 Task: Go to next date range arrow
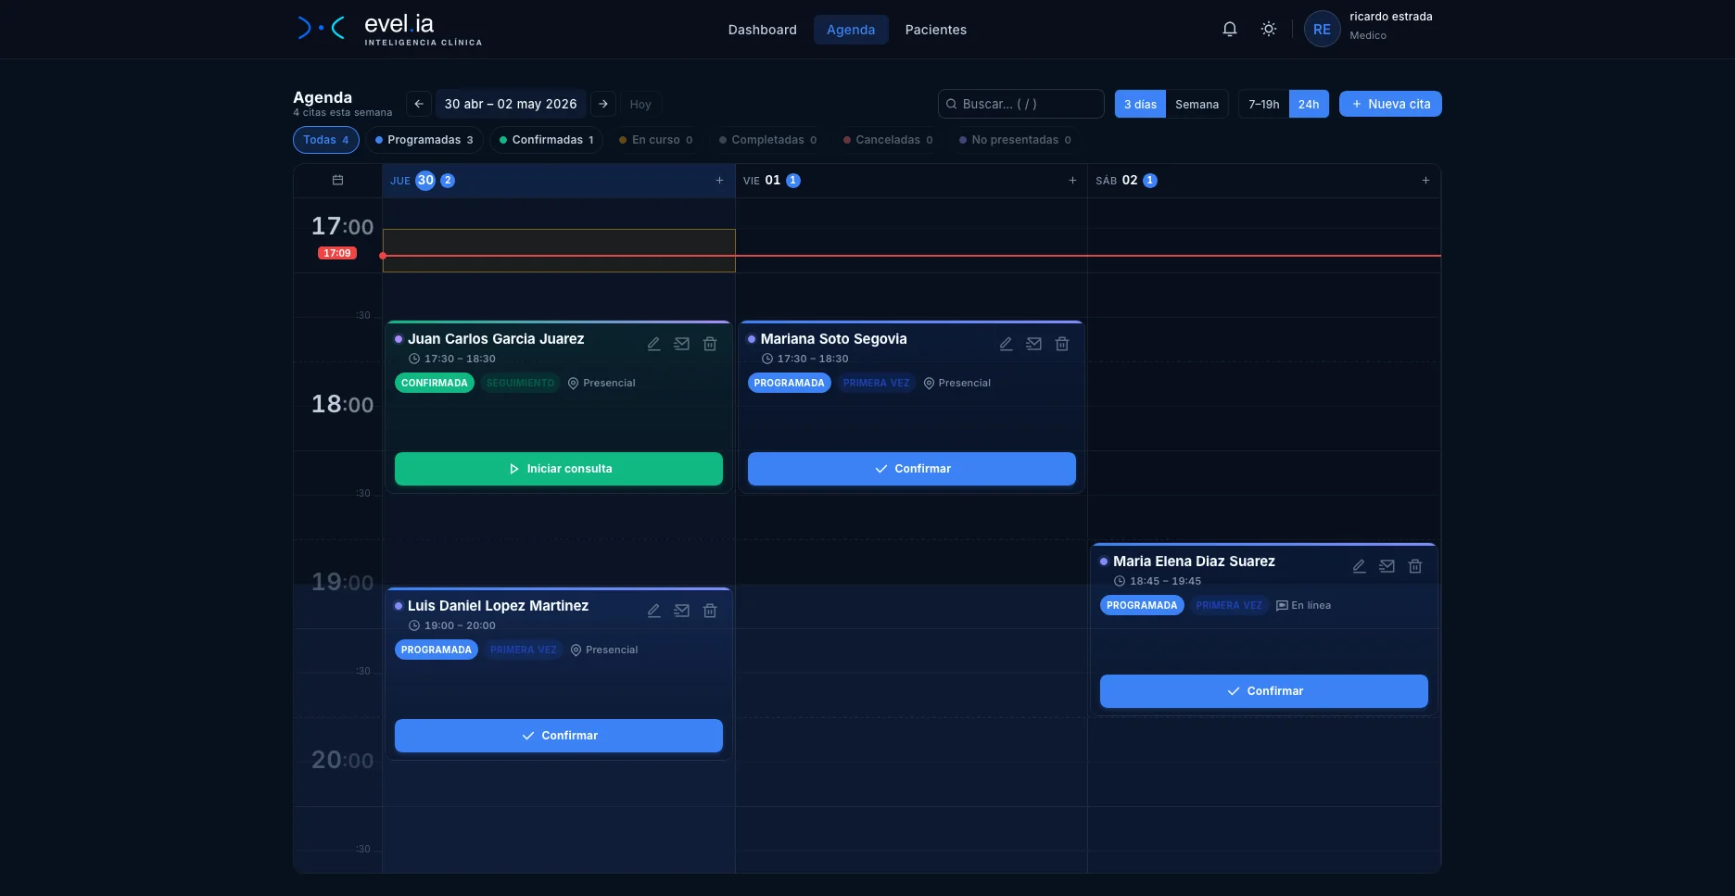click(x=603, y=104)
